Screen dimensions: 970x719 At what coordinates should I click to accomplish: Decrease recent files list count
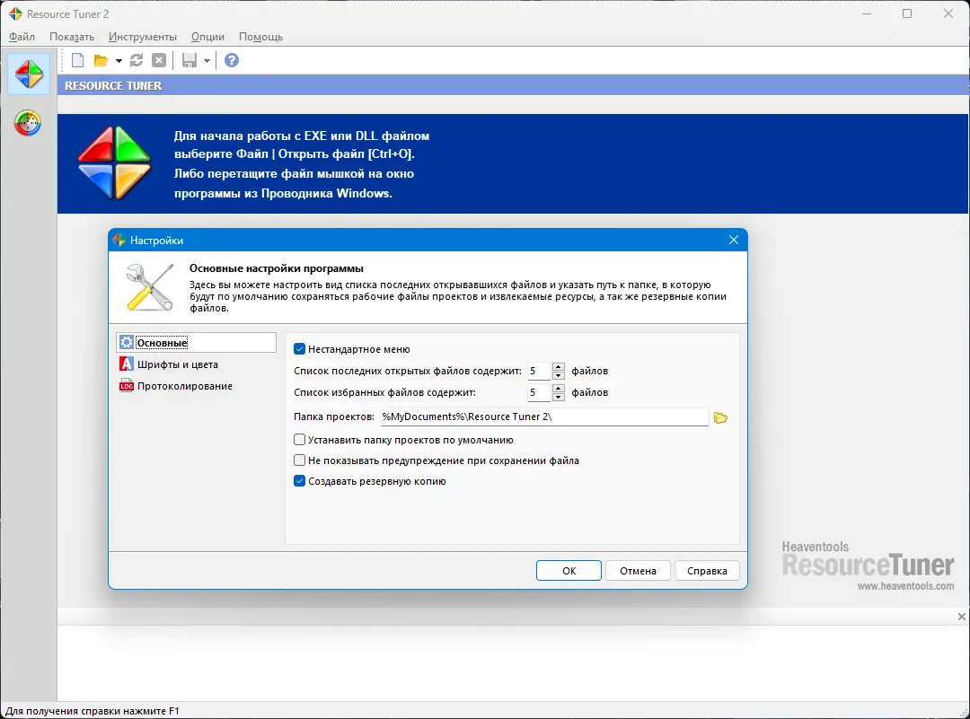558,375
